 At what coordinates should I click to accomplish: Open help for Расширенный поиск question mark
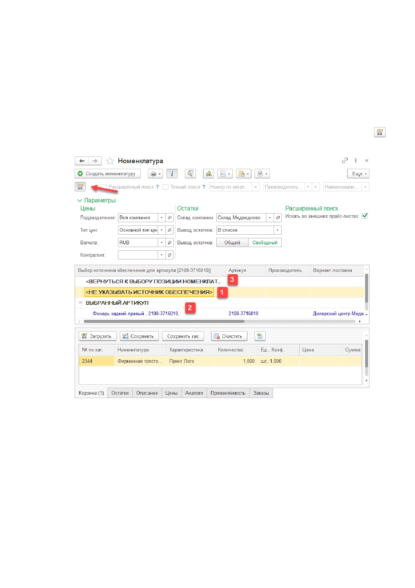point(157,187)
